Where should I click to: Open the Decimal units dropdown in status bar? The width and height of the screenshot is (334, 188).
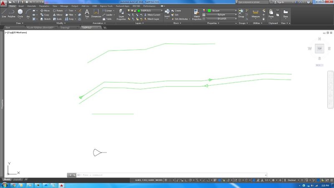[x=293, y=180]
